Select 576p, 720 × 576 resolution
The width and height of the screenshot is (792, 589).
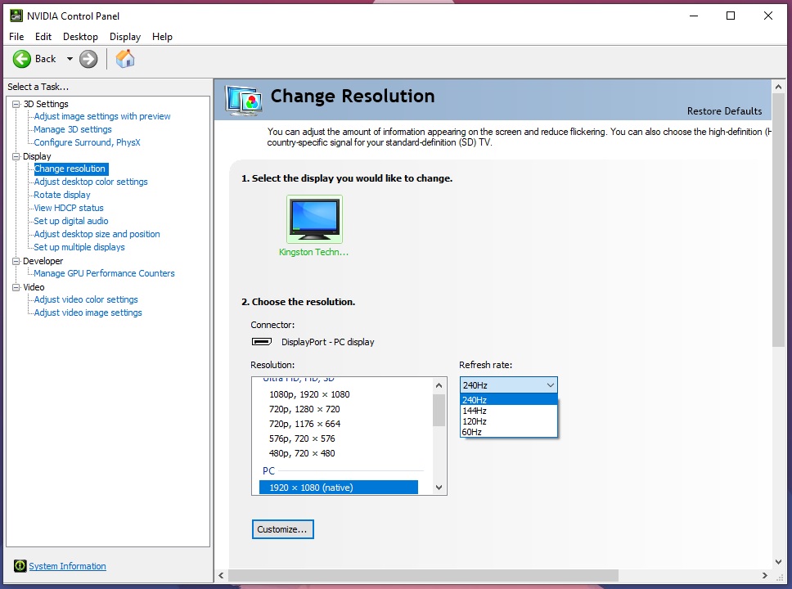pos(302,438)
